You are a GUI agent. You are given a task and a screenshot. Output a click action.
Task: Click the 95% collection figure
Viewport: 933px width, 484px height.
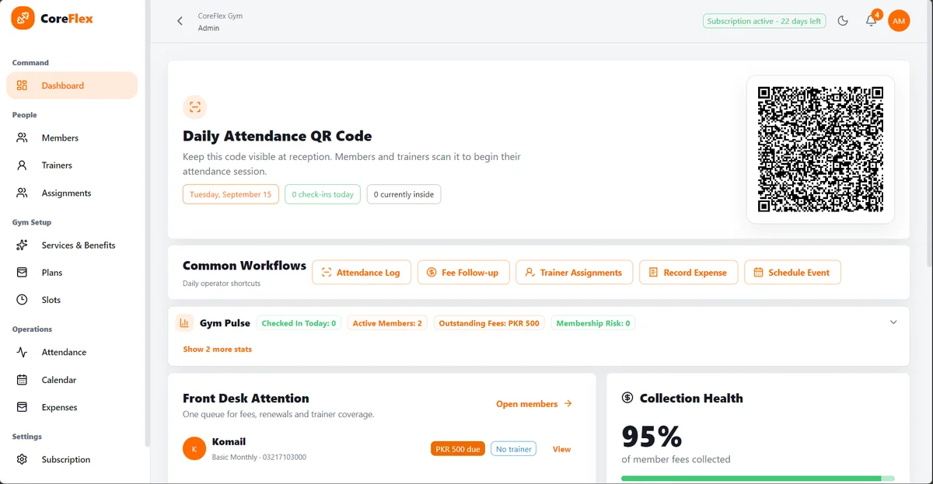click(652, 437)
